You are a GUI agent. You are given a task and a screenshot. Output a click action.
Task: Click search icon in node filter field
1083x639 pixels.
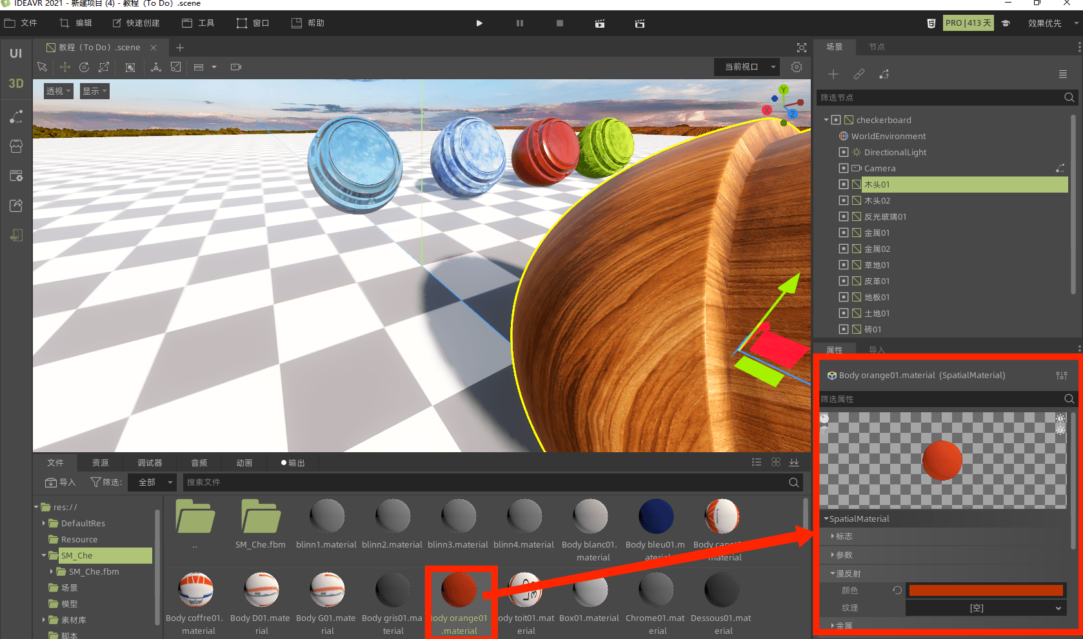click(1069, 97)
